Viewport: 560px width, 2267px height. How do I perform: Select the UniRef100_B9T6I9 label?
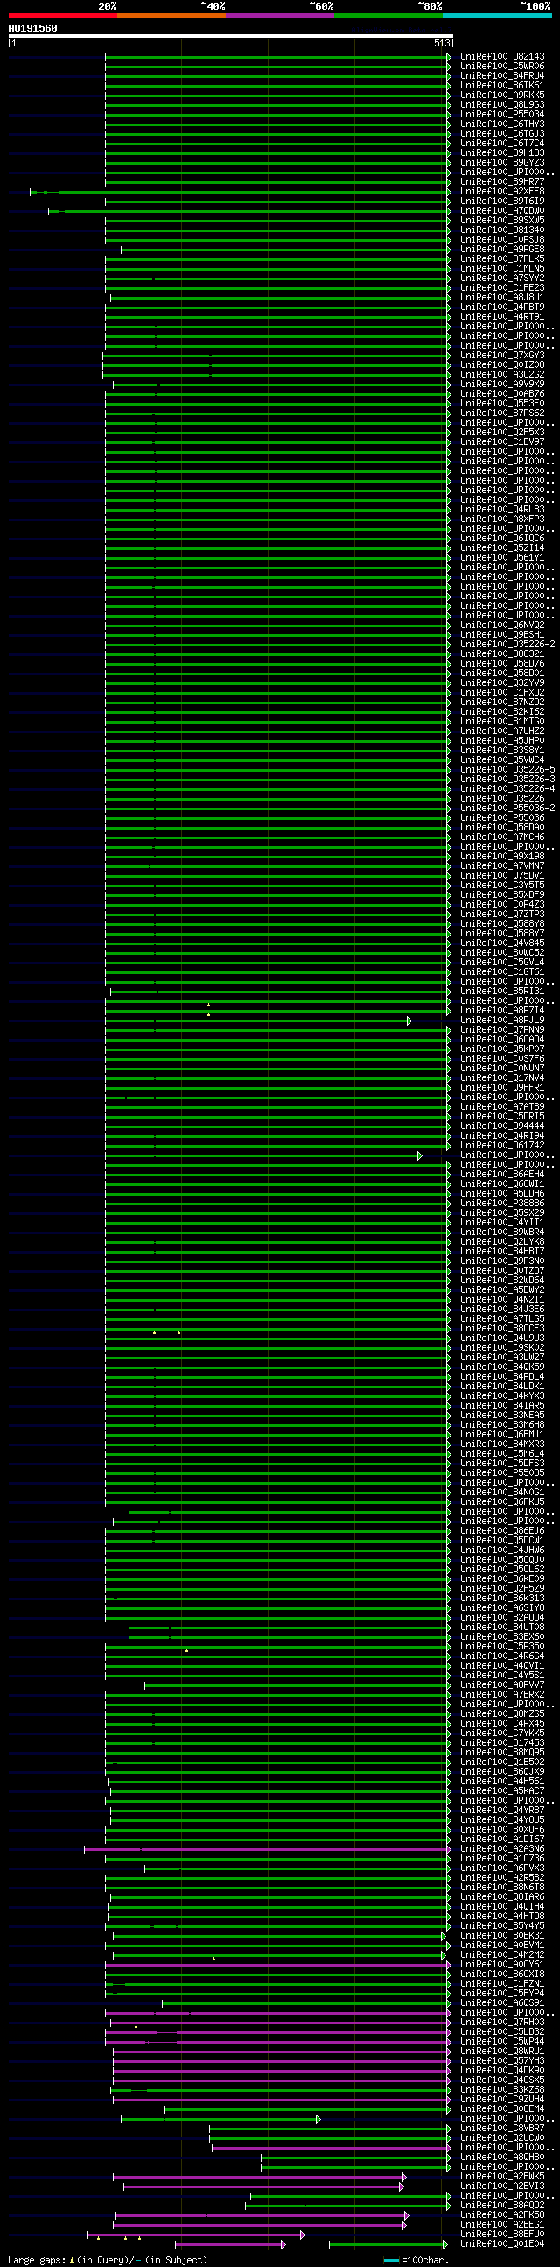[502, 201]
